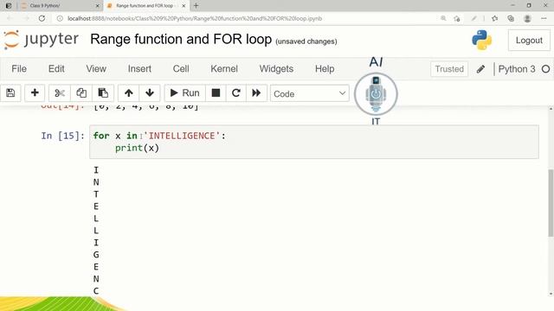This screenshot has height=311, width=554.
Task: Reload the page in the browser
Action: coord(42,18)
